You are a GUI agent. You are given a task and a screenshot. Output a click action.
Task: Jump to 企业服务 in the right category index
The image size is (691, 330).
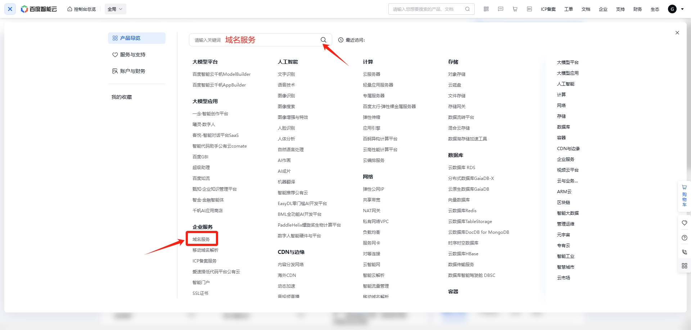(566, 159)
